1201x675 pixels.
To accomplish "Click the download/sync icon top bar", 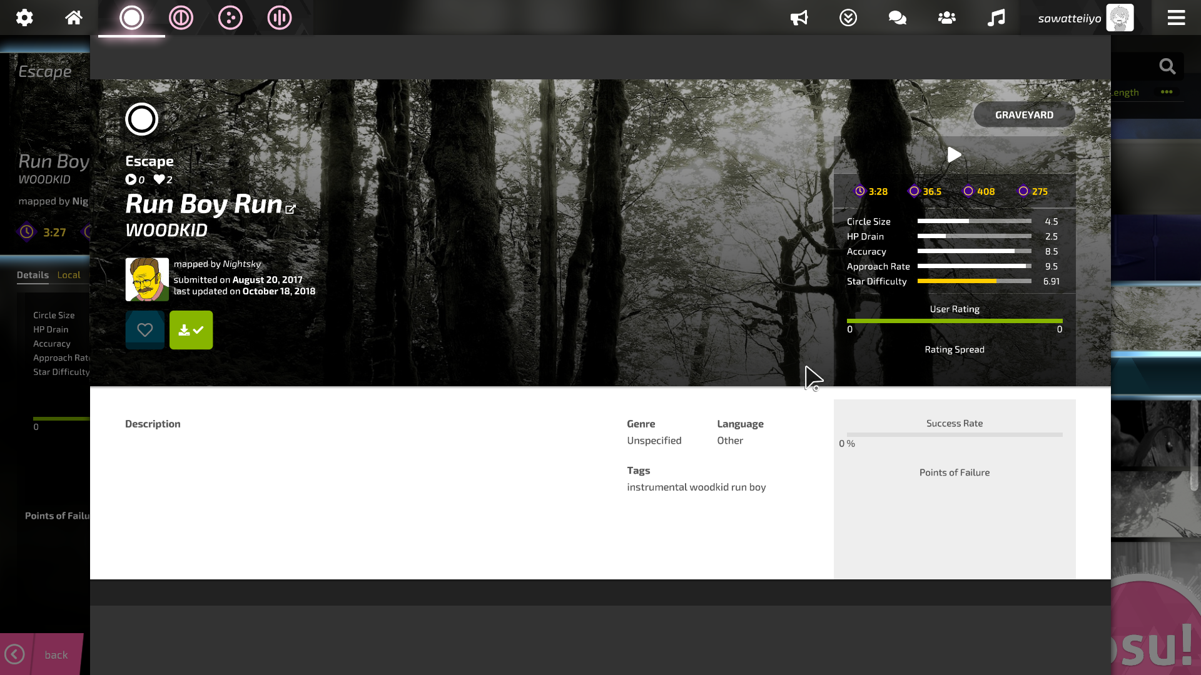I will (x=848, y=18).
